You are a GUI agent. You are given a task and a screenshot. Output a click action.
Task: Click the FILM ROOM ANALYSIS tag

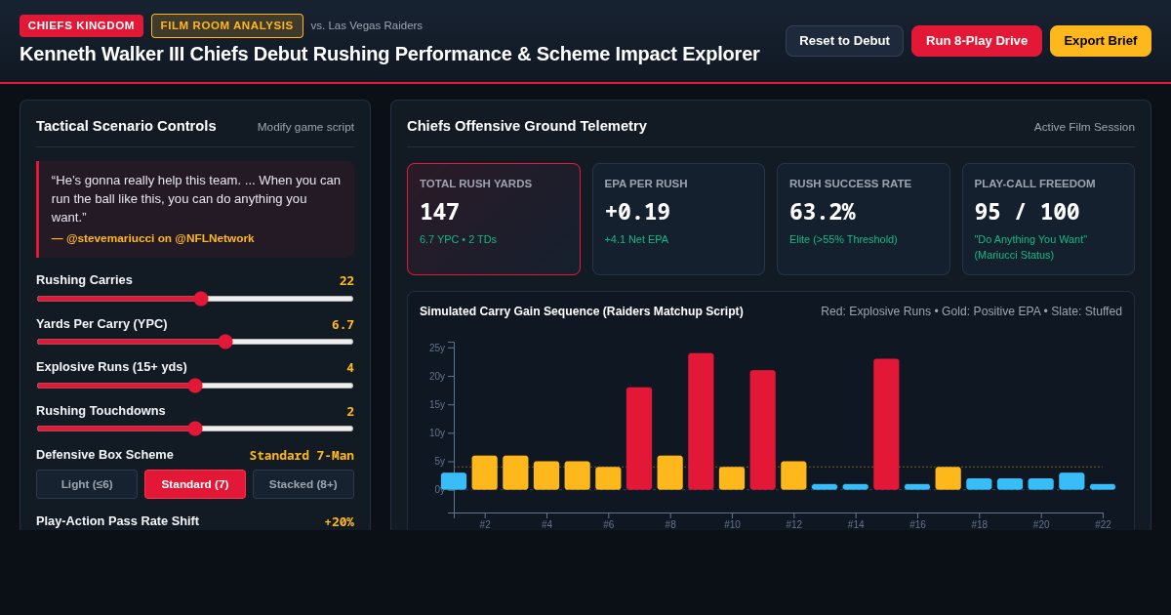coord(227,25)
